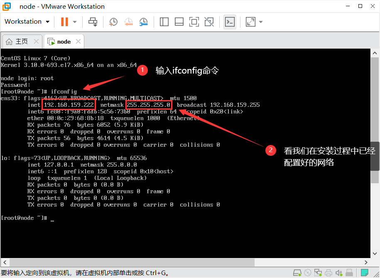Open the message log note icon
The width and height of the screenshot is (380, 278).
(365, 273)
